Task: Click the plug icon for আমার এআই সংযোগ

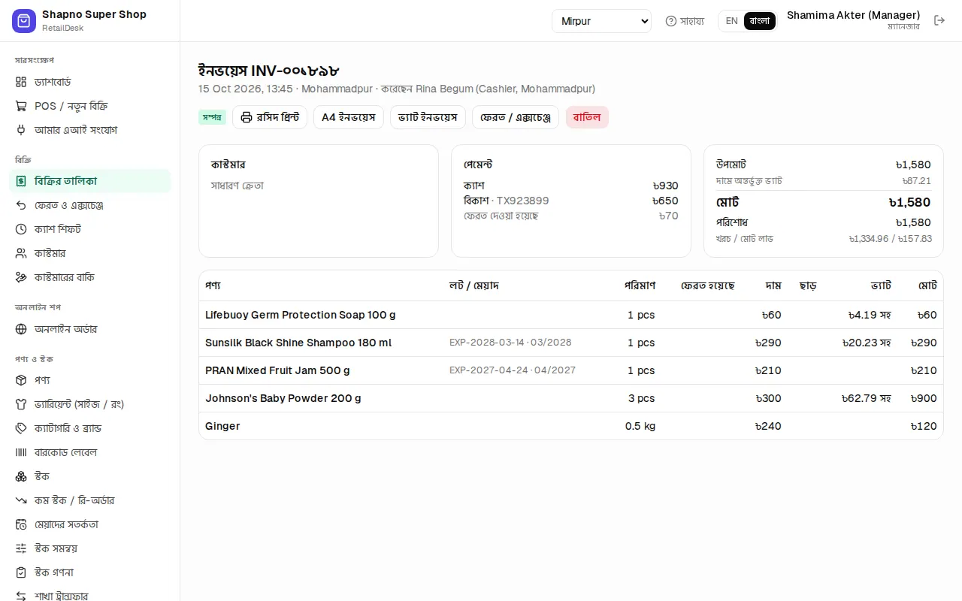Action: [21, 130]
